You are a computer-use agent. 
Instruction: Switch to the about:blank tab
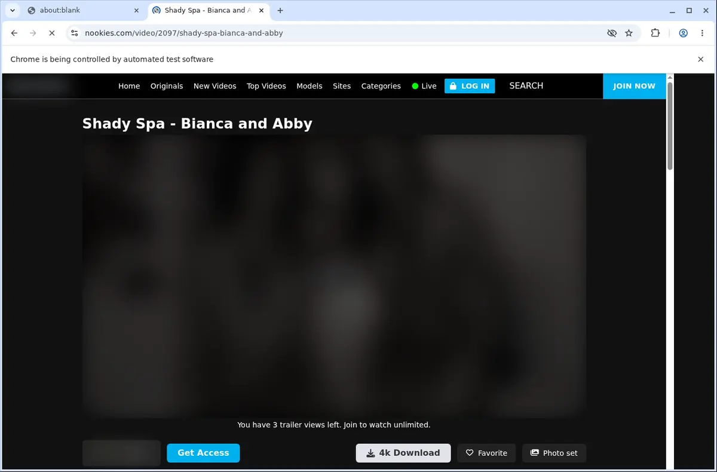83,10
